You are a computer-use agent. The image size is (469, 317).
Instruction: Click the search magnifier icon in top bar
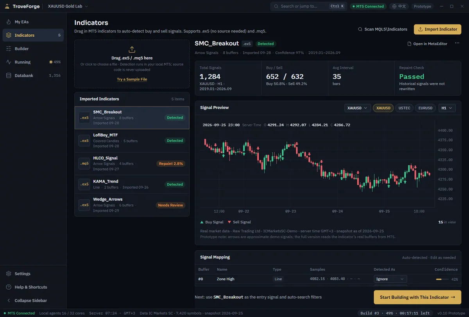[x=276, y=6]
